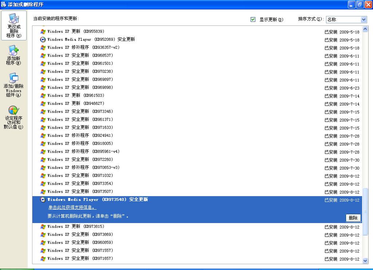373x270 pixels.
Task: Click the icon of 安全更新 KB969897
Action: 43,80
